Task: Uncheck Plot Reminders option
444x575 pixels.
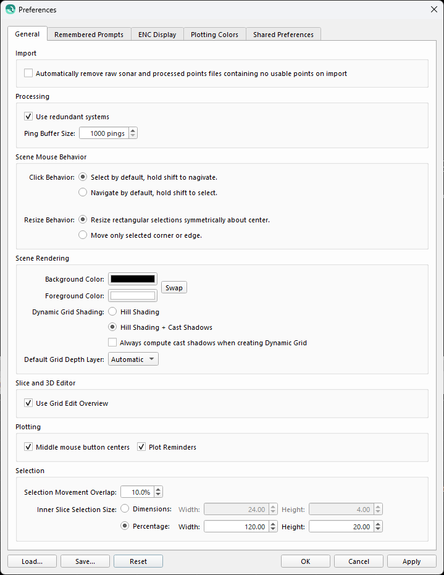Action: pyautogui.click(x=141, y=447)
